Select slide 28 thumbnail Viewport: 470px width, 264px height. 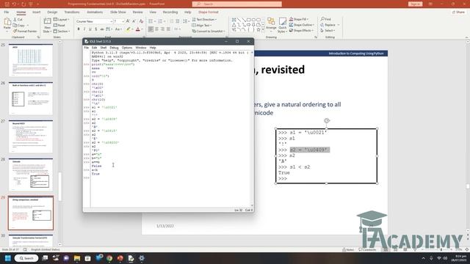pos(31,175)
